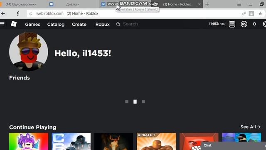Click the search magnifier icon
Image resolution: width=266 pixels, height=150 pixels.
(x=118, y=24)
